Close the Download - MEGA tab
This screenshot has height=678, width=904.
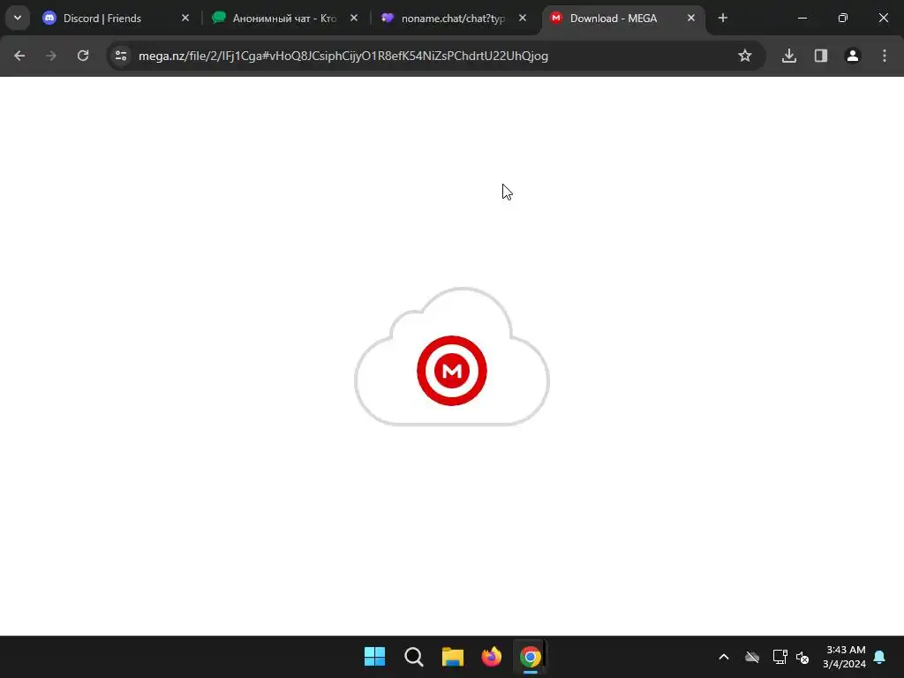click(690, 18)
